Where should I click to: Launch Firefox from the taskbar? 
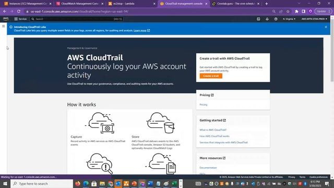(78, 183)
